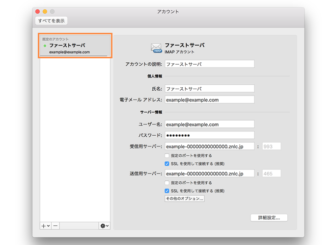Close the アカウント window with red button

pyautogui.click(x=38, y=11)
